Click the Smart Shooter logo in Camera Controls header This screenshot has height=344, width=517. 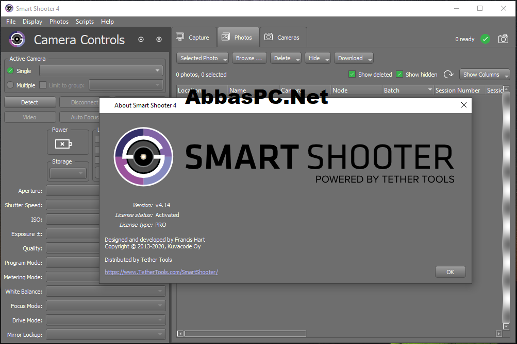pyautogui.click(x=17, y=40)
